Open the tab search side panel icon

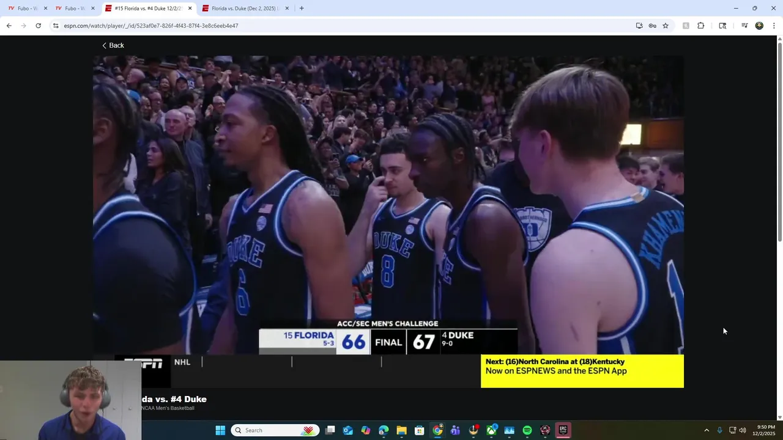click(722, 26)
